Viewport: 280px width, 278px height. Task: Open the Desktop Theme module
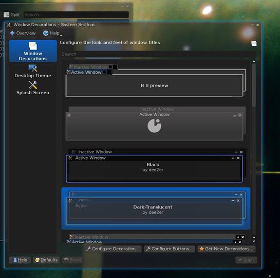[x=33, y=71]
